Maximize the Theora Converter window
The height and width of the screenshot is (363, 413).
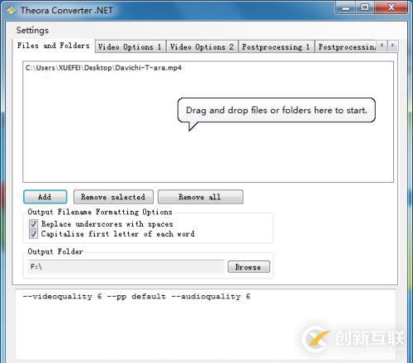[365, 7]
